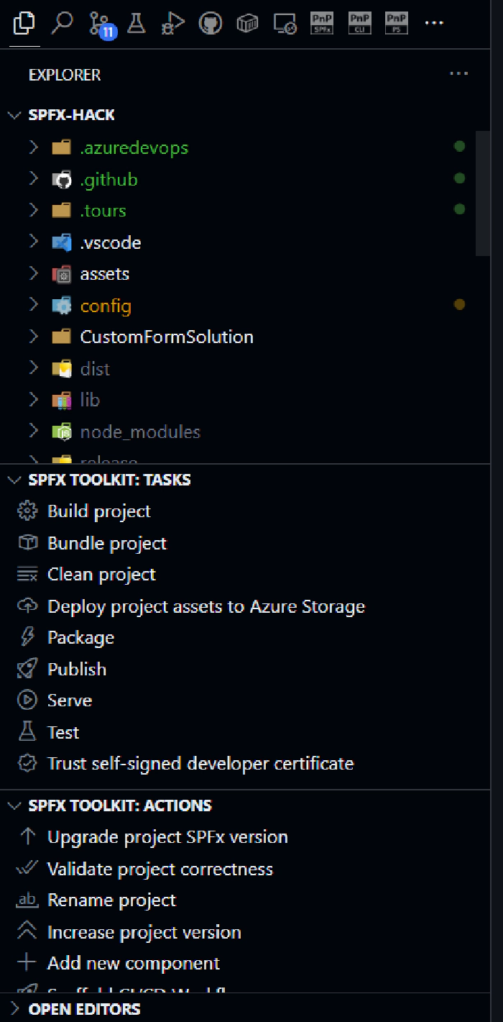
Task: Run the Build project task
Action: point(98,511)
